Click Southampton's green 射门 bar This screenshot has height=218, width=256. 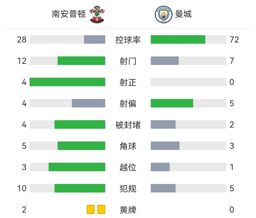[x=81, y=61]
